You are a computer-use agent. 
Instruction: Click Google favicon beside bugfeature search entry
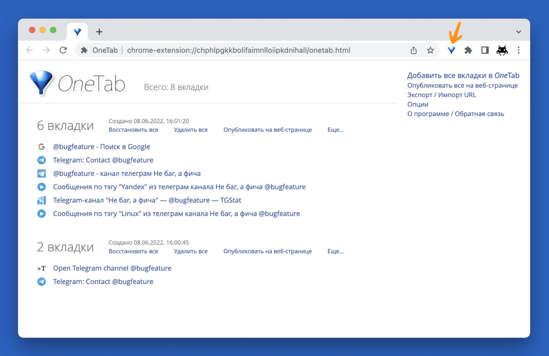coord(42,147)
